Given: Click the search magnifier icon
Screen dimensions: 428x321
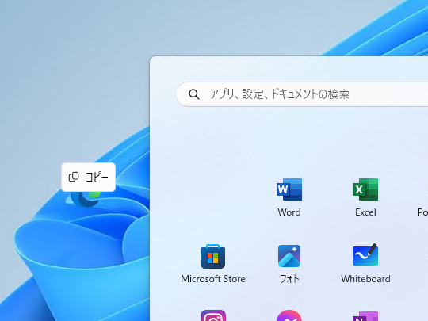Looking at the screenshot, I should point(194,94).
